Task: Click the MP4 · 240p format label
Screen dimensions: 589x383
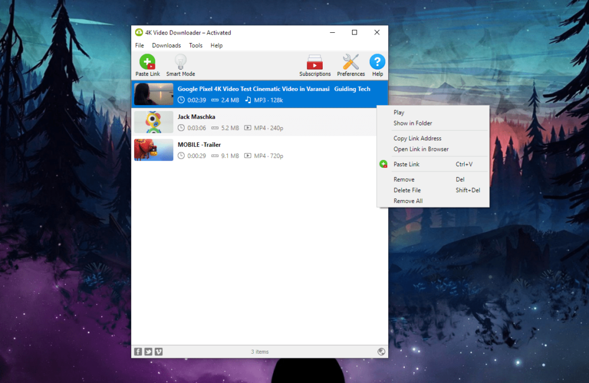Action: click(x=269, y=128)
